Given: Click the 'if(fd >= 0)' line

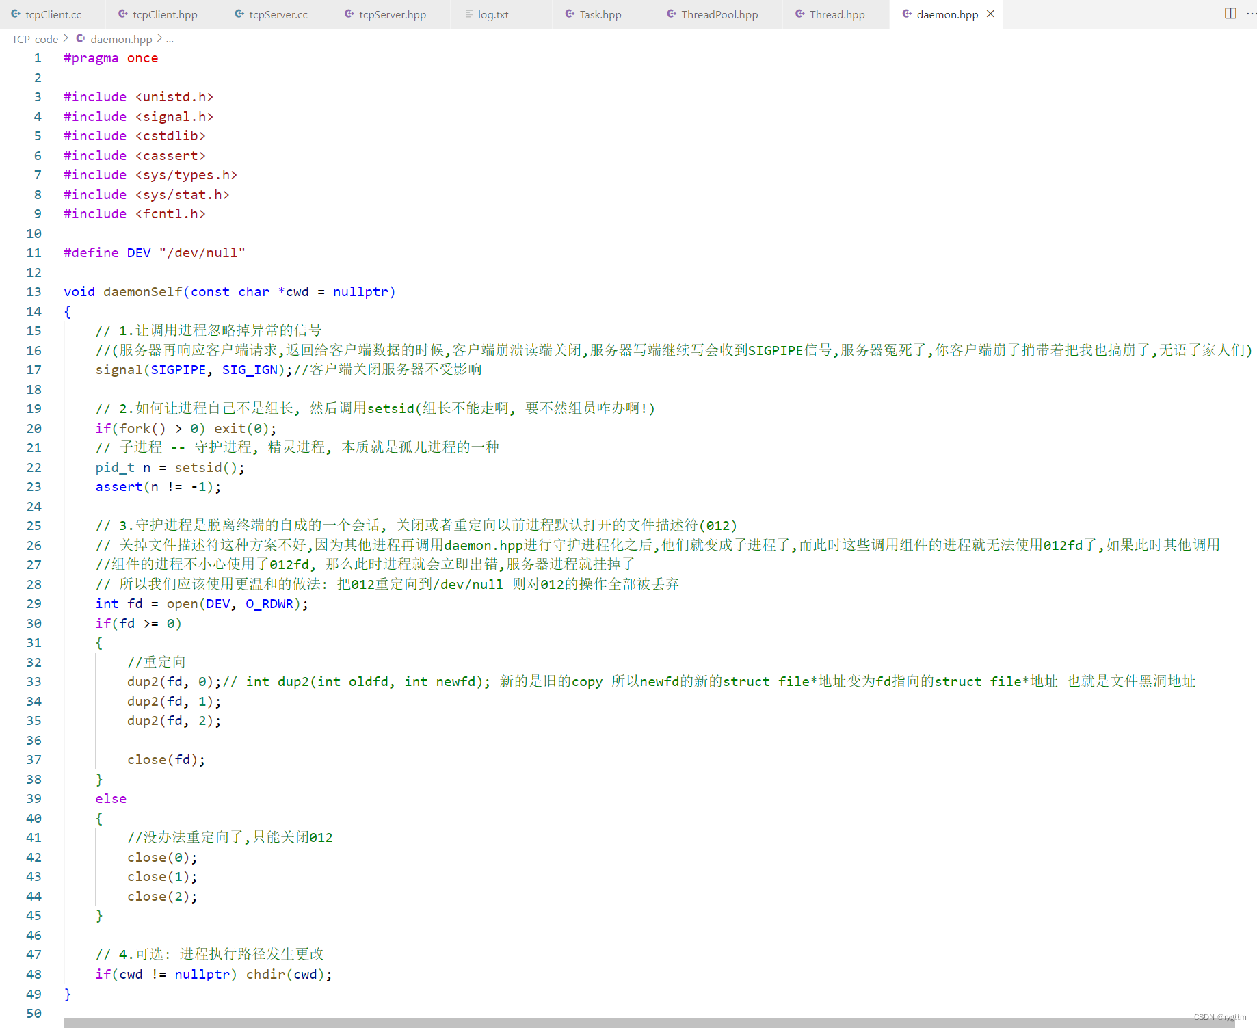Looking at the screenshot, I should point(139,624).
